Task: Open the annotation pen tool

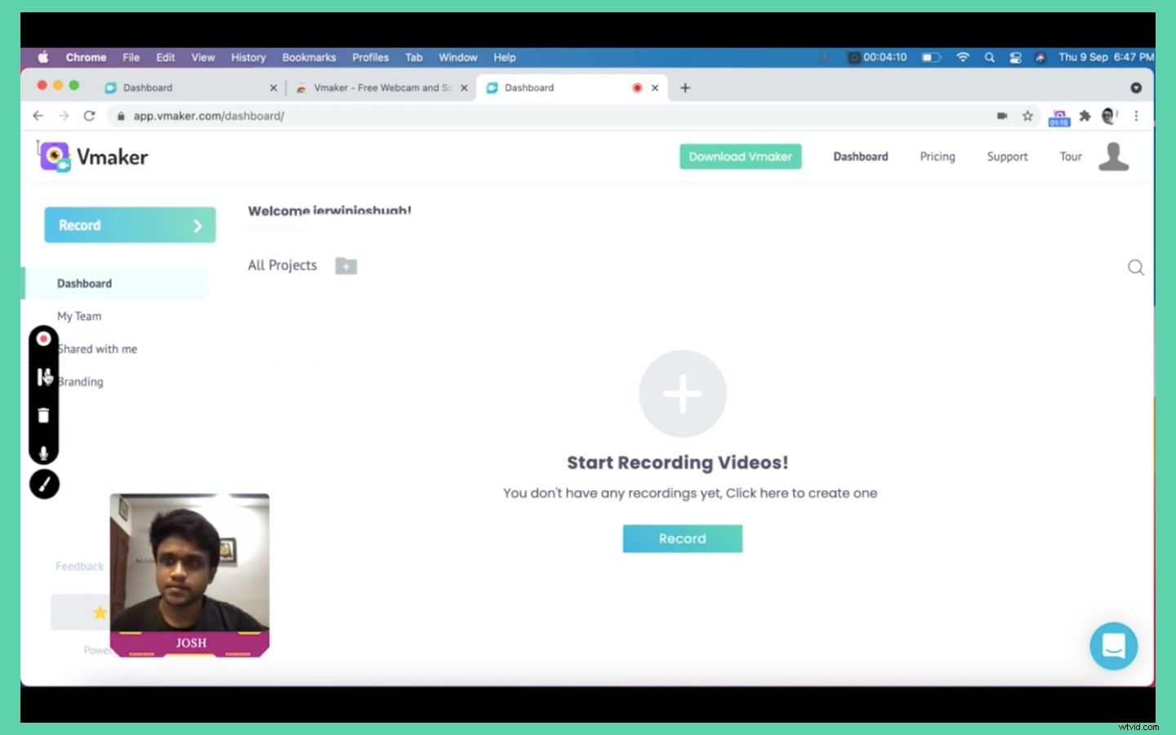Action: point(44,483)
